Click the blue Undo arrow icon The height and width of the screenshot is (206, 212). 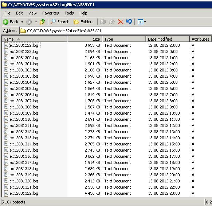pyautogui.click(x=129, y=22)
